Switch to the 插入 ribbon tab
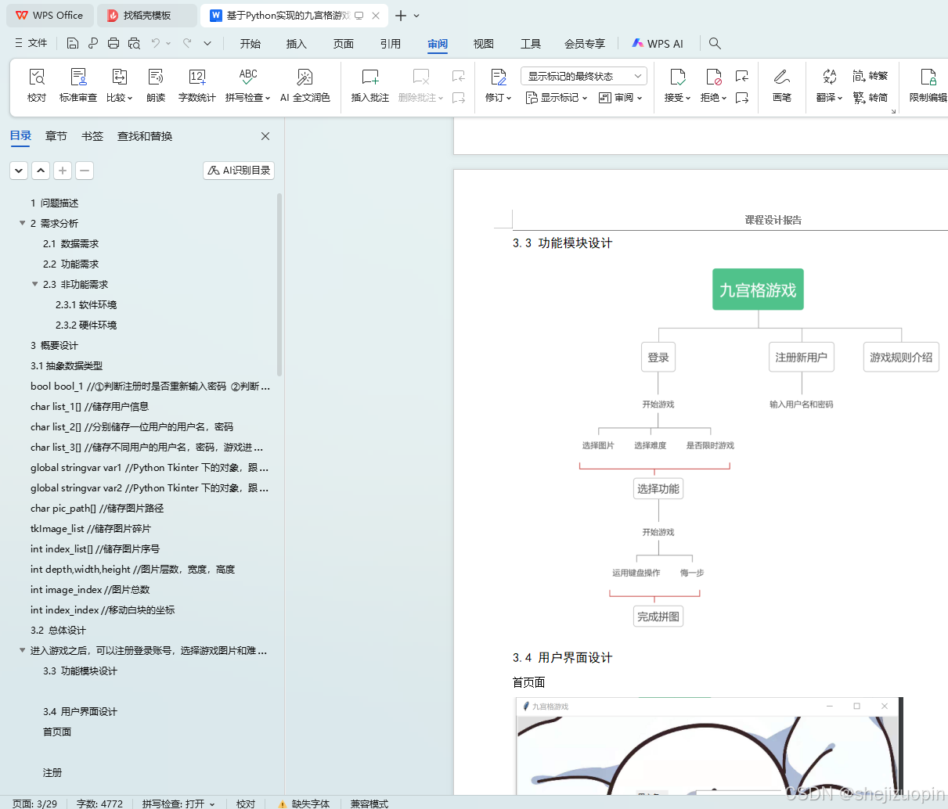 tap(297, 44)
